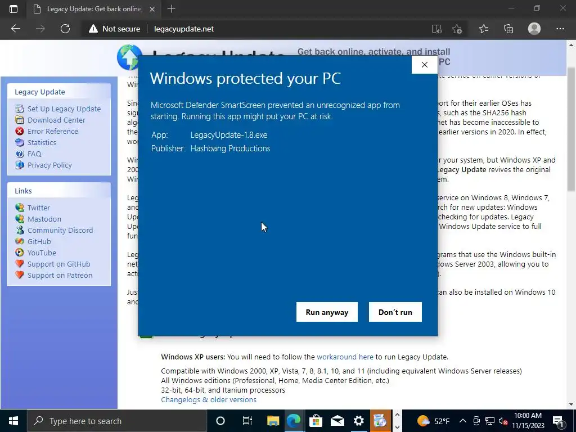Click the Don't run button
Viewport: 576px width, 432px height.
click(395, 312)
